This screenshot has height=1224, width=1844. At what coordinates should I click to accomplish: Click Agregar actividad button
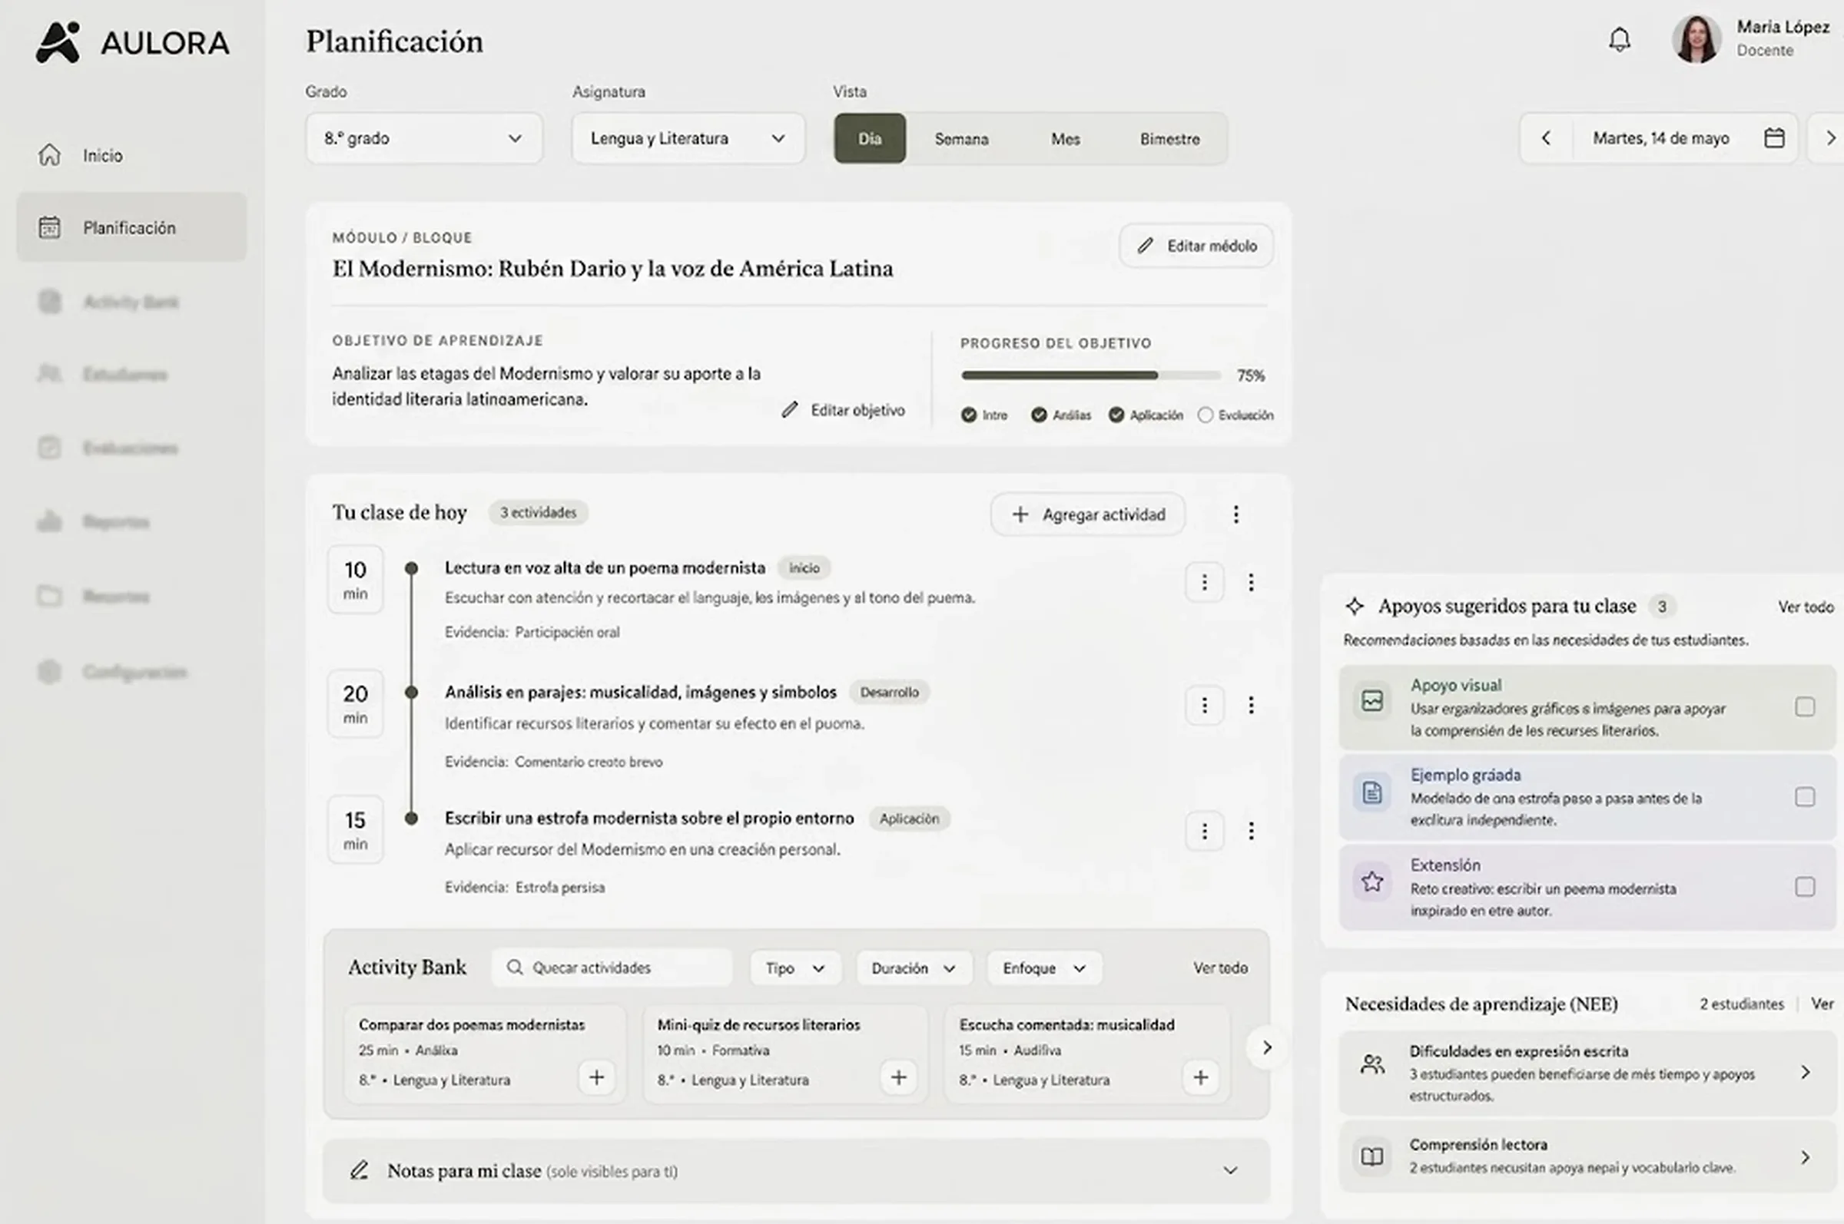1088,514
